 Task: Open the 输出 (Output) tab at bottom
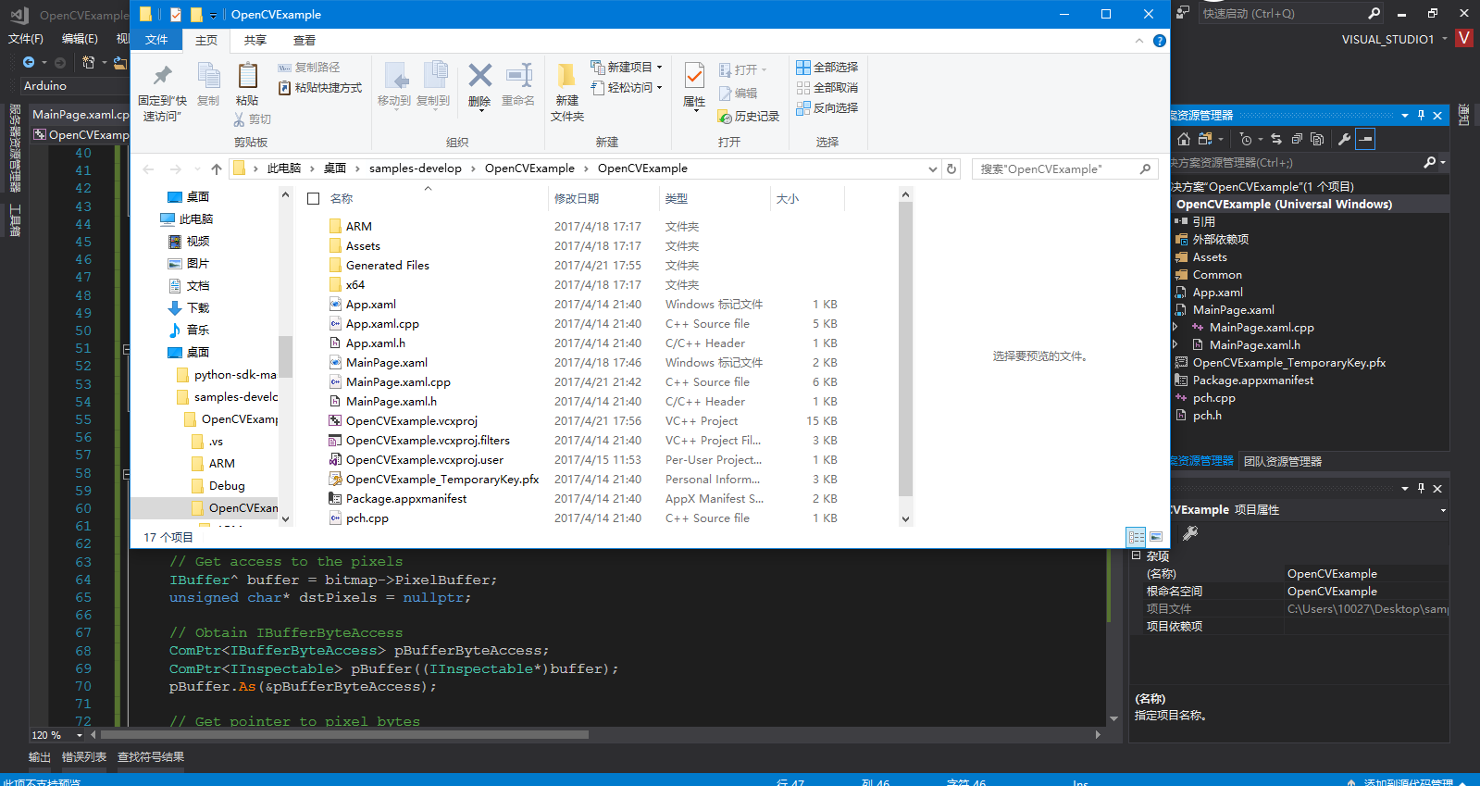(x=40, y=757)
